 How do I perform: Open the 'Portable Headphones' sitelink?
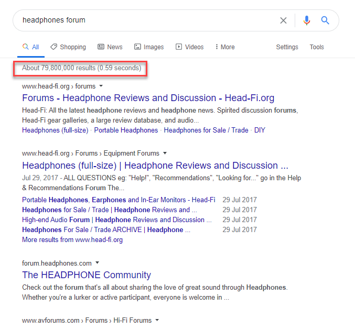pyautogui.click(x=126, y=130)
